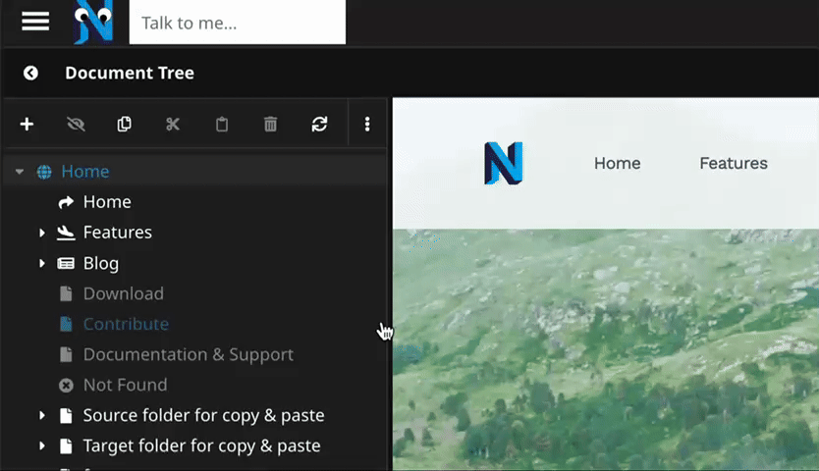This screenshot has width=819, height=471.
Task: Click the back arrow beside Document Tree
Action: (30, 73)
